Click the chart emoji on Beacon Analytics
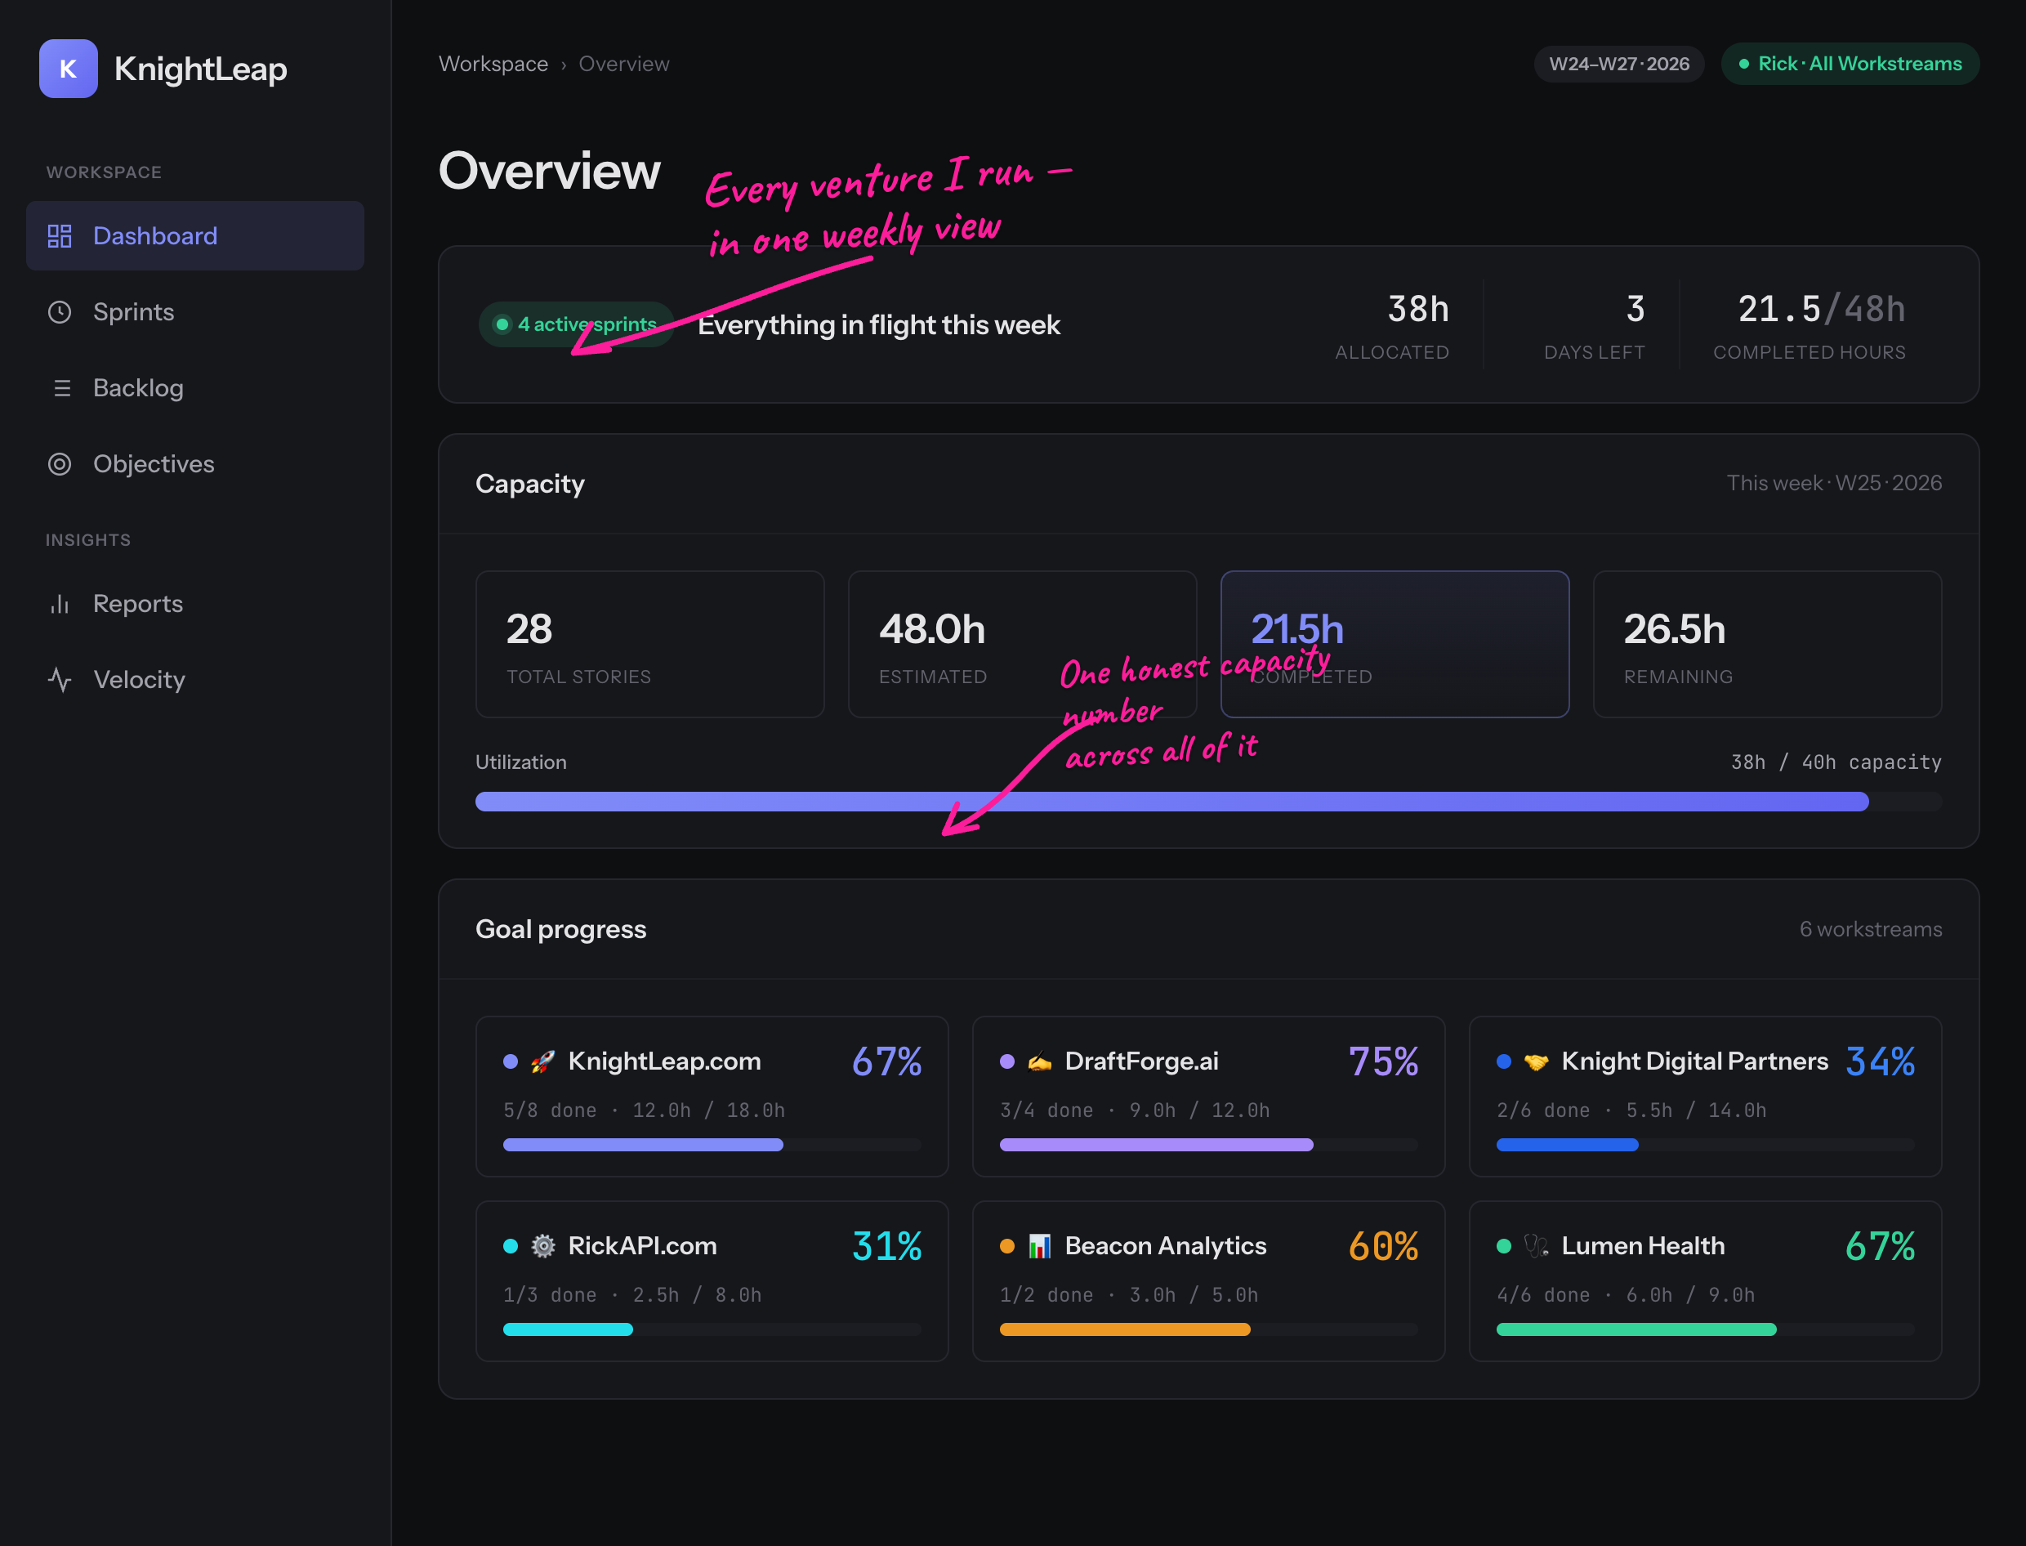Image resolution: width=2026 pixels, height=1546 pixels. pos(1040,1246)
